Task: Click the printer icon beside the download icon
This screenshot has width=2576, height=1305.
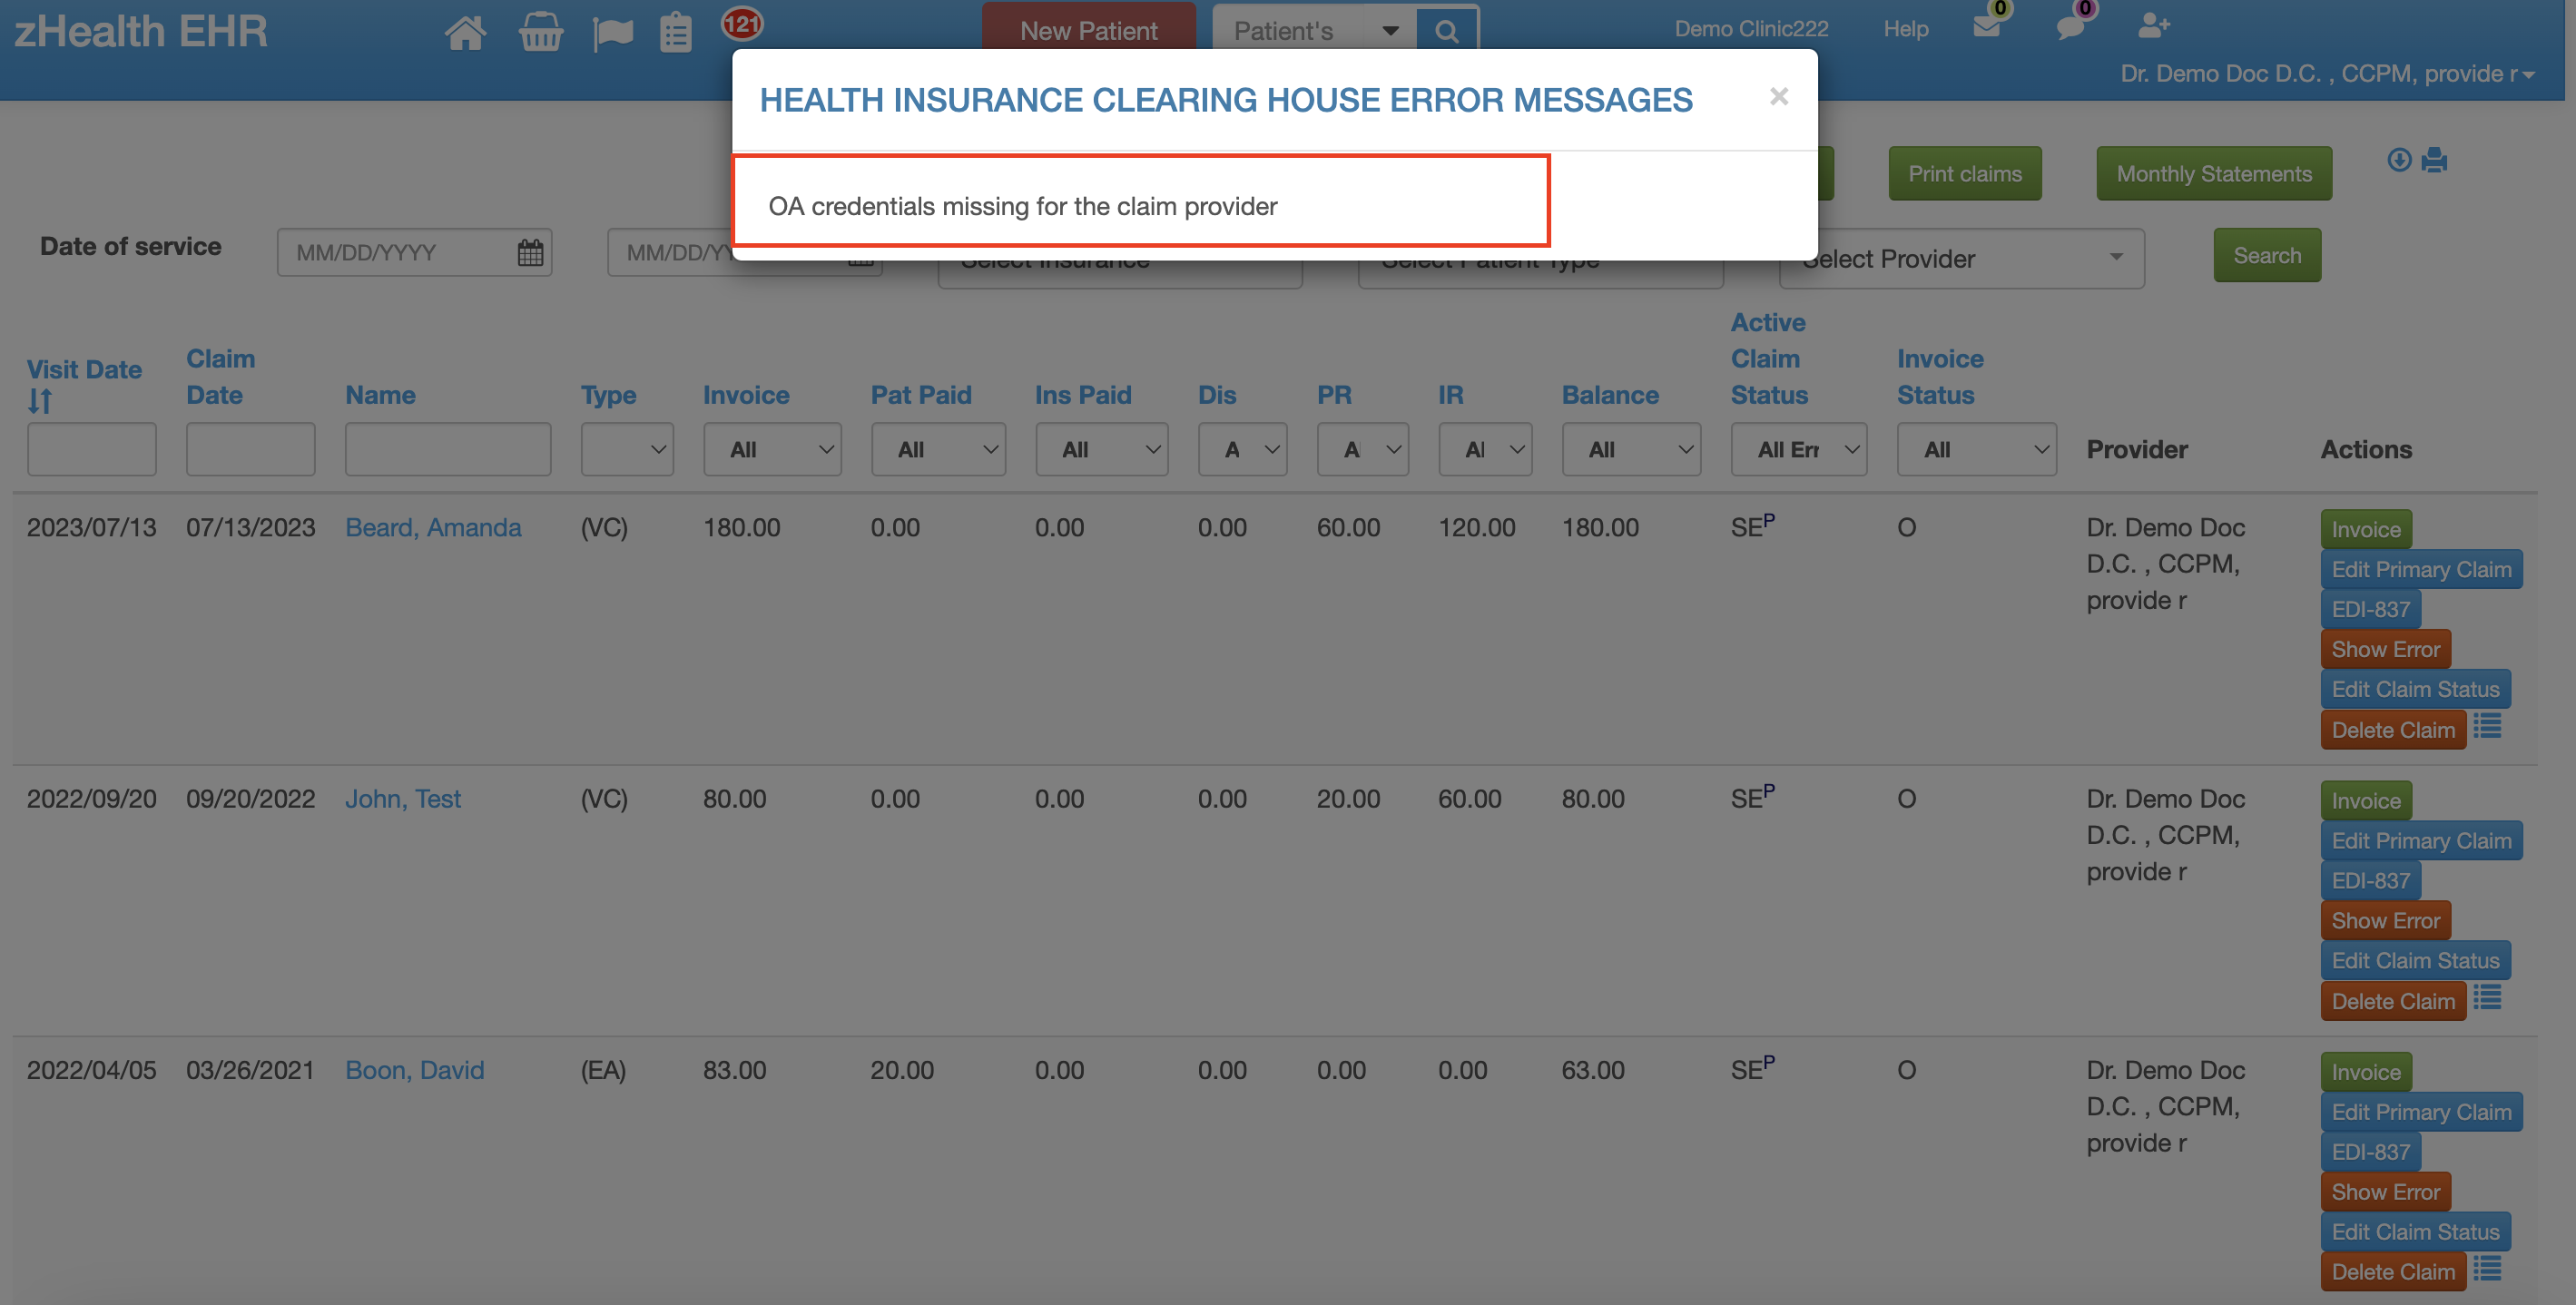Action: coord(2434,160)
